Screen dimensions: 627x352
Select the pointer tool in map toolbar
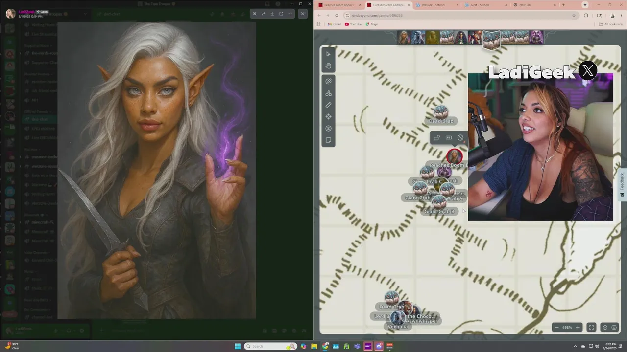[328, 54]
